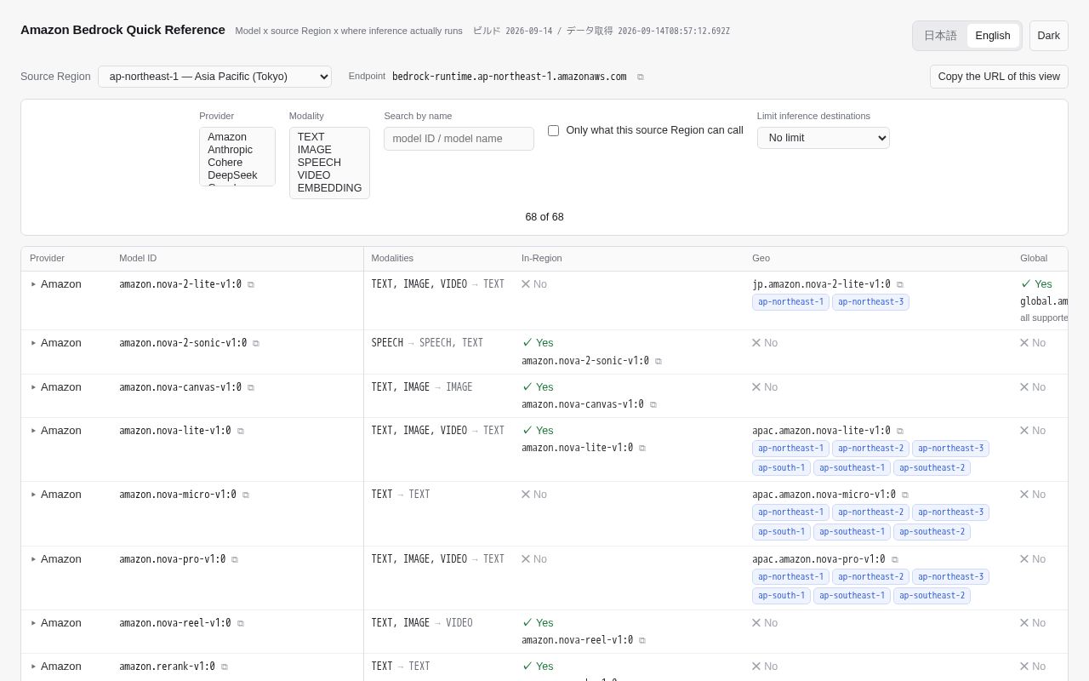The width and height of the screenshot is (1089, 681).
Task: Click ap-northeast-1 tag under jp.amazon.nova-2-lite
Action: [790, 302]
